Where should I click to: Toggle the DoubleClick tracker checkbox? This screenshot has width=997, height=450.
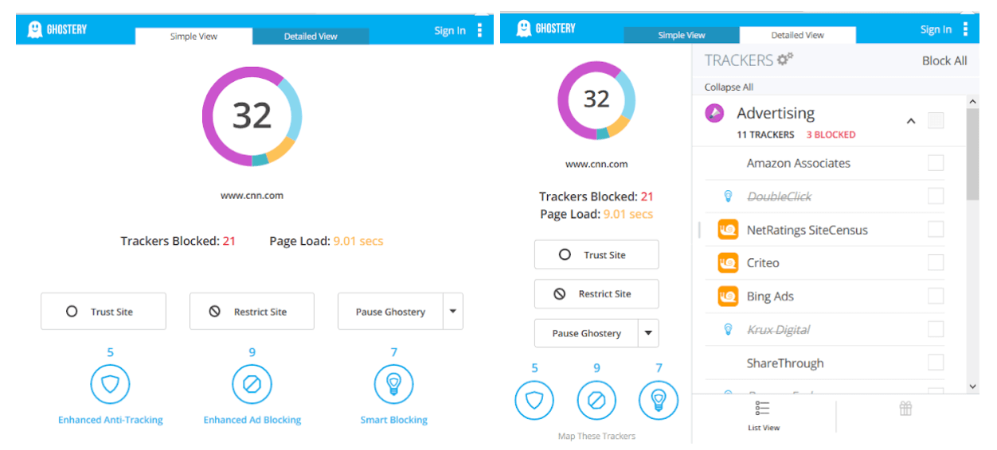point(936,196)
